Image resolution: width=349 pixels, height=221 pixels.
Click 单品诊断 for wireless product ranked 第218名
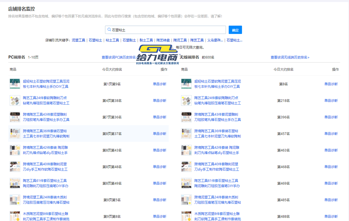(x=331, y=101)
